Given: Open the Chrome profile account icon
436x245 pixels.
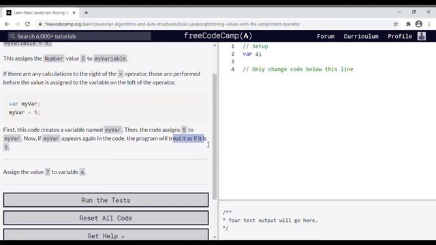Looking at the screenshot, I should (x=418, y=24).
